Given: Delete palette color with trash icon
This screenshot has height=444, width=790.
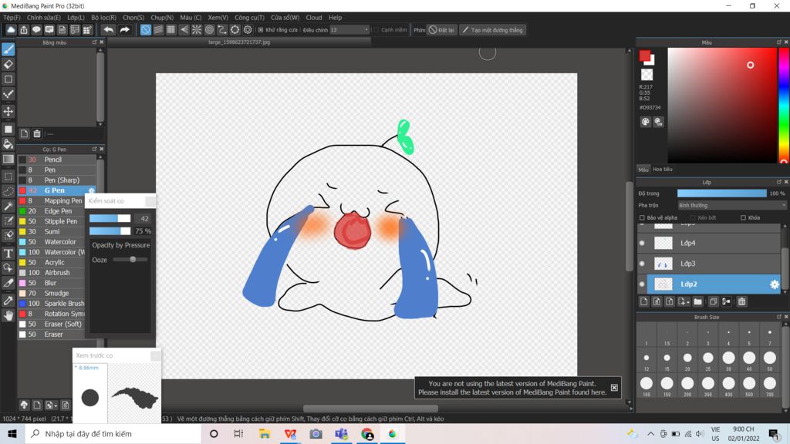Looking at the screenshot, I should 37,133.
